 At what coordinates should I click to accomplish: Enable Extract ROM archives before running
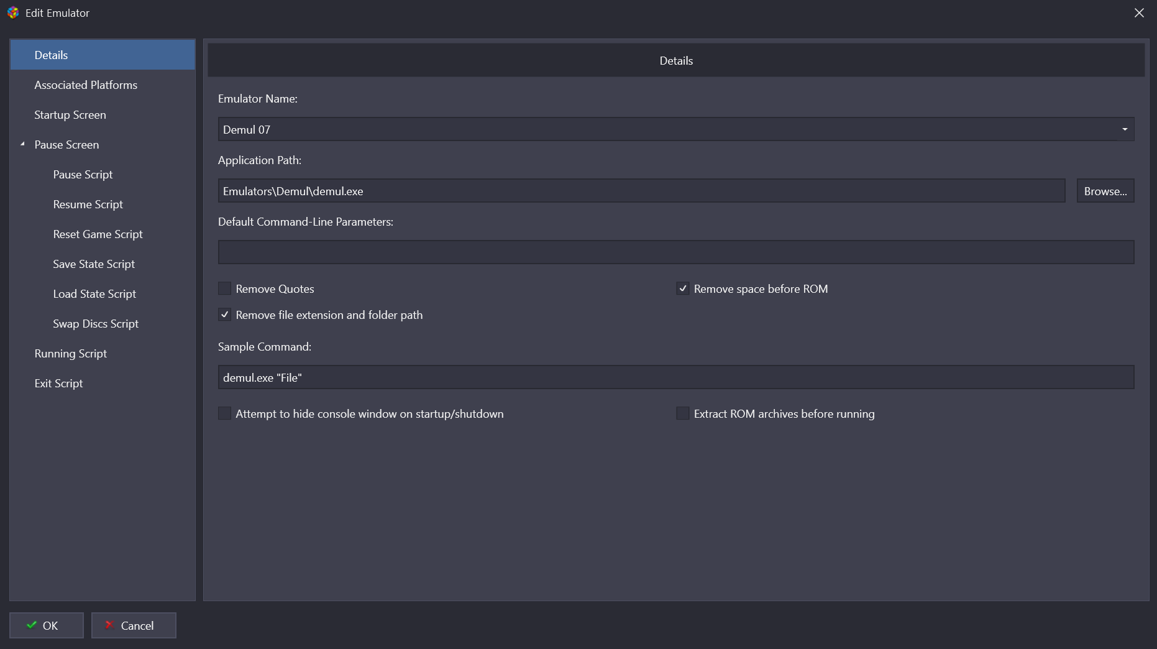coord(683,413)
